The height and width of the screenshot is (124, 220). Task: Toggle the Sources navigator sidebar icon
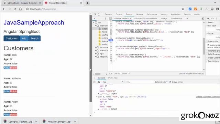click(x=110, y=18)
